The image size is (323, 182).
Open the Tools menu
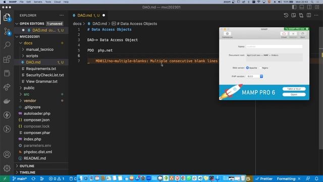pos(48,2)
